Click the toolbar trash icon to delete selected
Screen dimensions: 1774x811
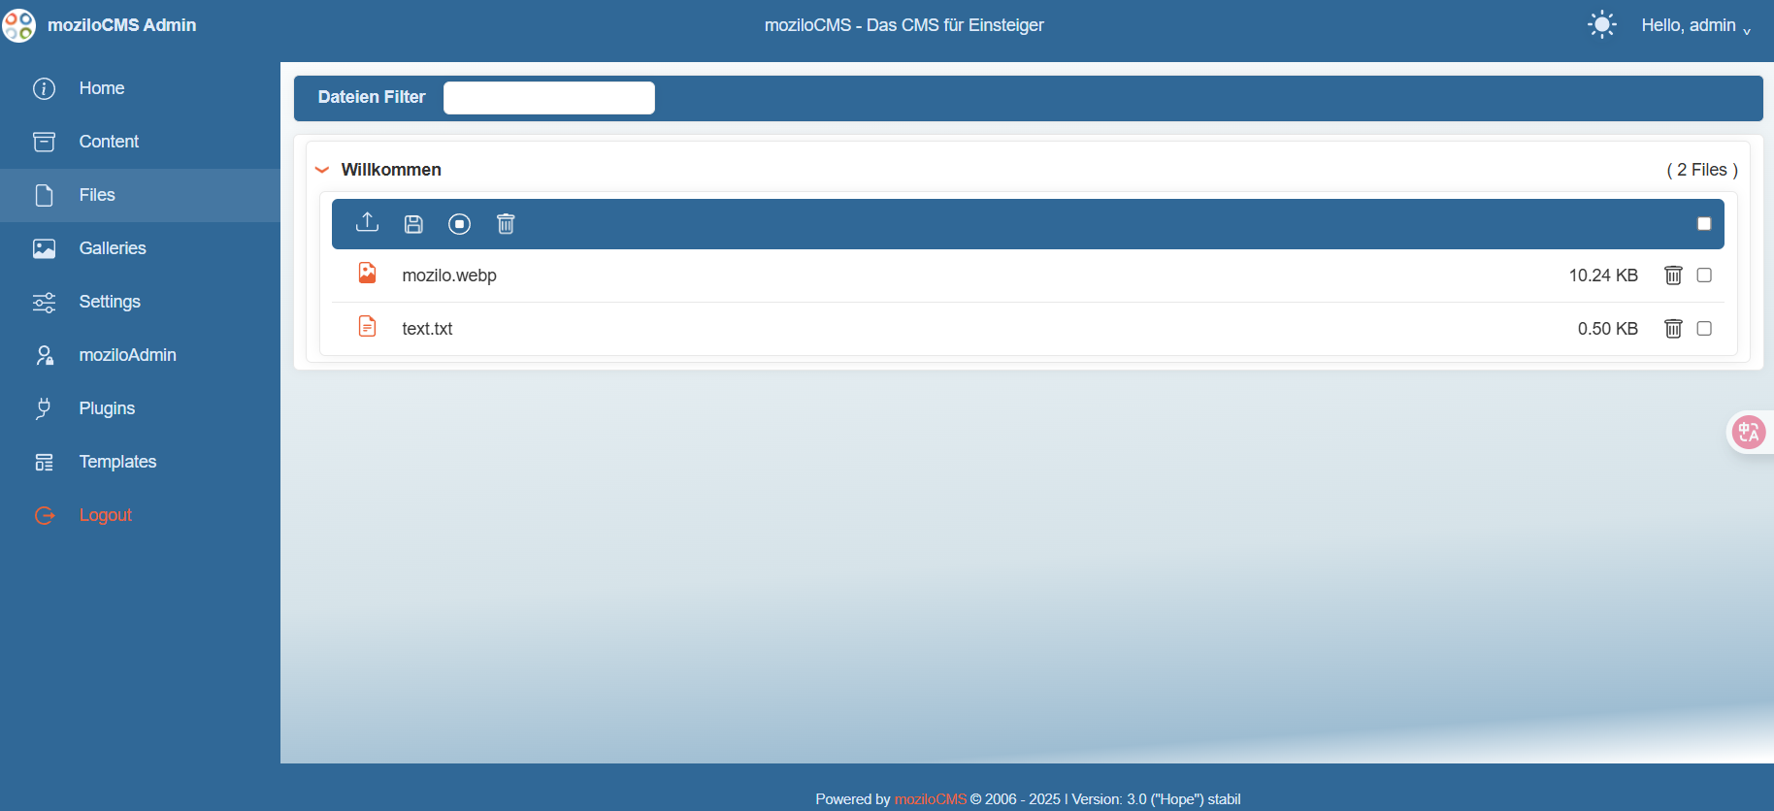(506, 224)
